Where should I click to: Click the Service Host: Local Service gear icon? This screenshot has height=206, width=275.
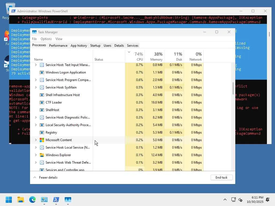(42, 148)
